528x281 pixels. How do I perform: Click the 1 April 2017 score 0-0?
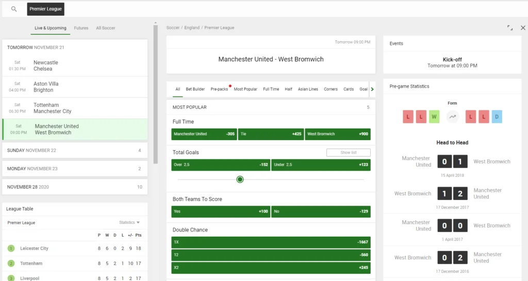452,225
